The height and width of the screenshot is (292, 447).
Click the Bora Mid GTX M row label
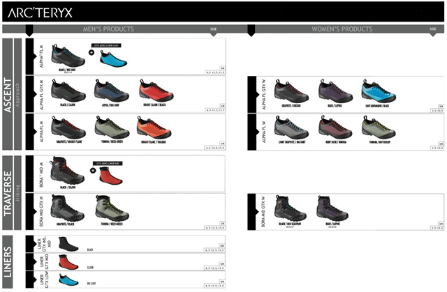point(41,212)
